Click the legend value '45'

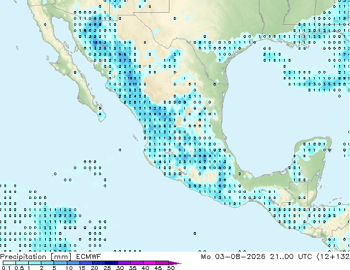click(158, 268)
